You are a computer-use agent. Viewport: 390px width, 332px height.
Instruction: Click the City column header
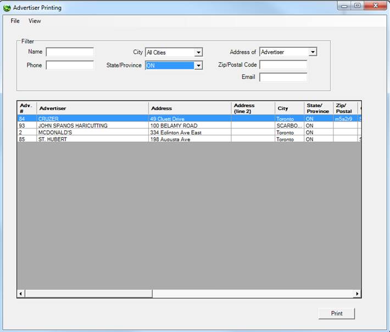pyautogui.click(x=289, y=108)
